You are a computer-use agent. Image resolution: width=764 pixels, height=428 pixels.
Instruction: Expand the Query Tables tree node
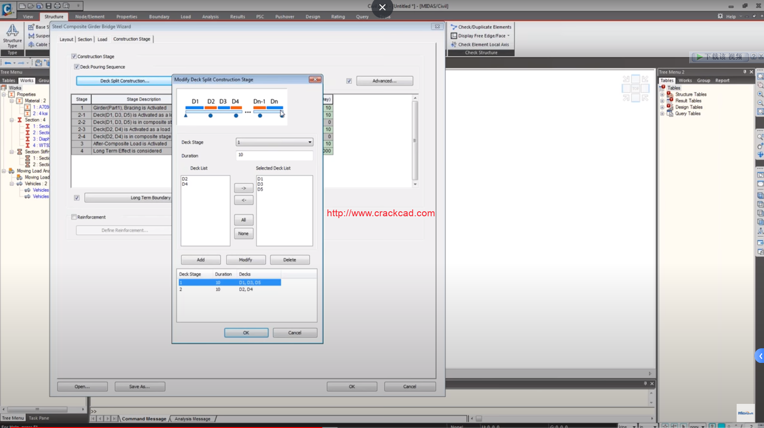point(662,113)
